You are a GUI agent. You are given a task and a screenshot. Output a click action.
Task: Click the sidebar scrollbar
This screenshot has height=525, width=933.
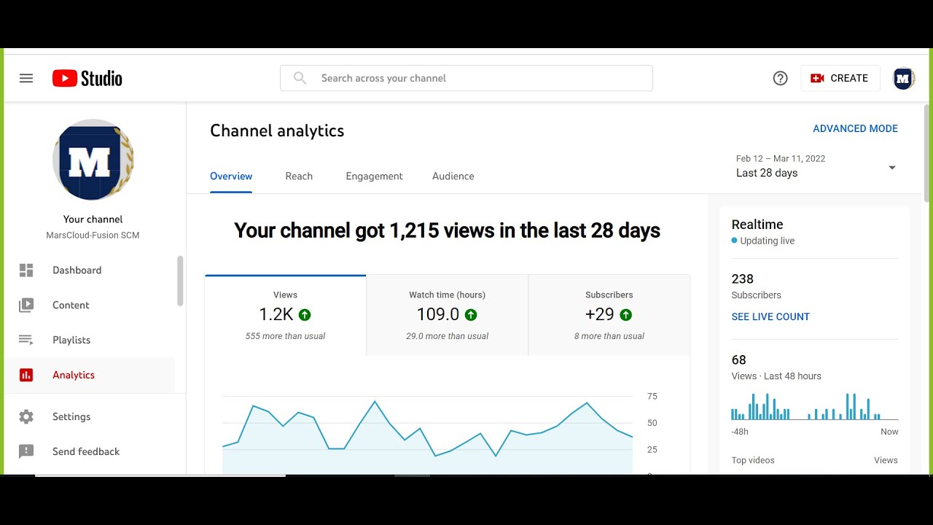pos(180,281)
